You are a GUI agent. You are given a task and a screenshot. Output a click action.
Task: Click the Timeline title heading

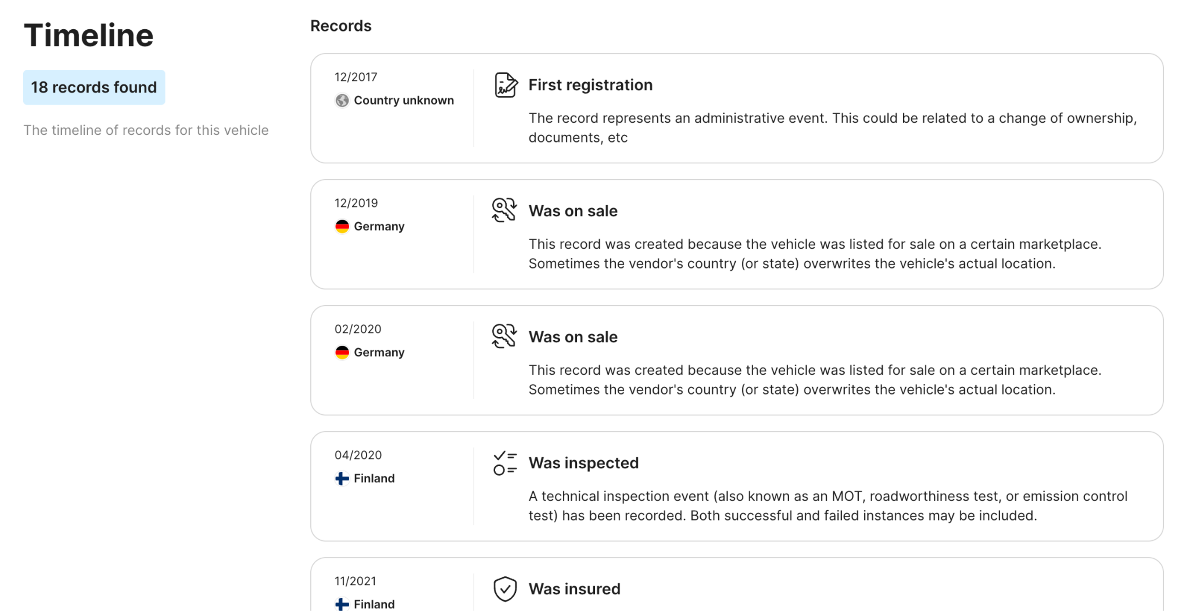[x=89, y=35]
